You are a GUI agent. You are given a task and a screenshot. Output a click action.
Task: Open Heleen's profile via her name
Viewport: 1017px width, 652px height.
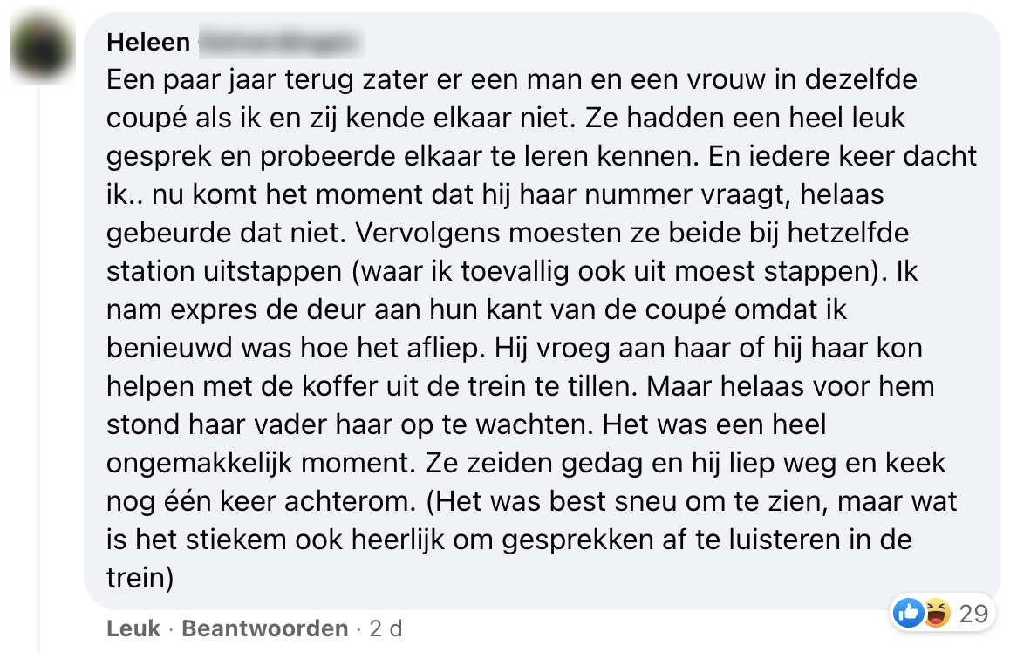148,42
